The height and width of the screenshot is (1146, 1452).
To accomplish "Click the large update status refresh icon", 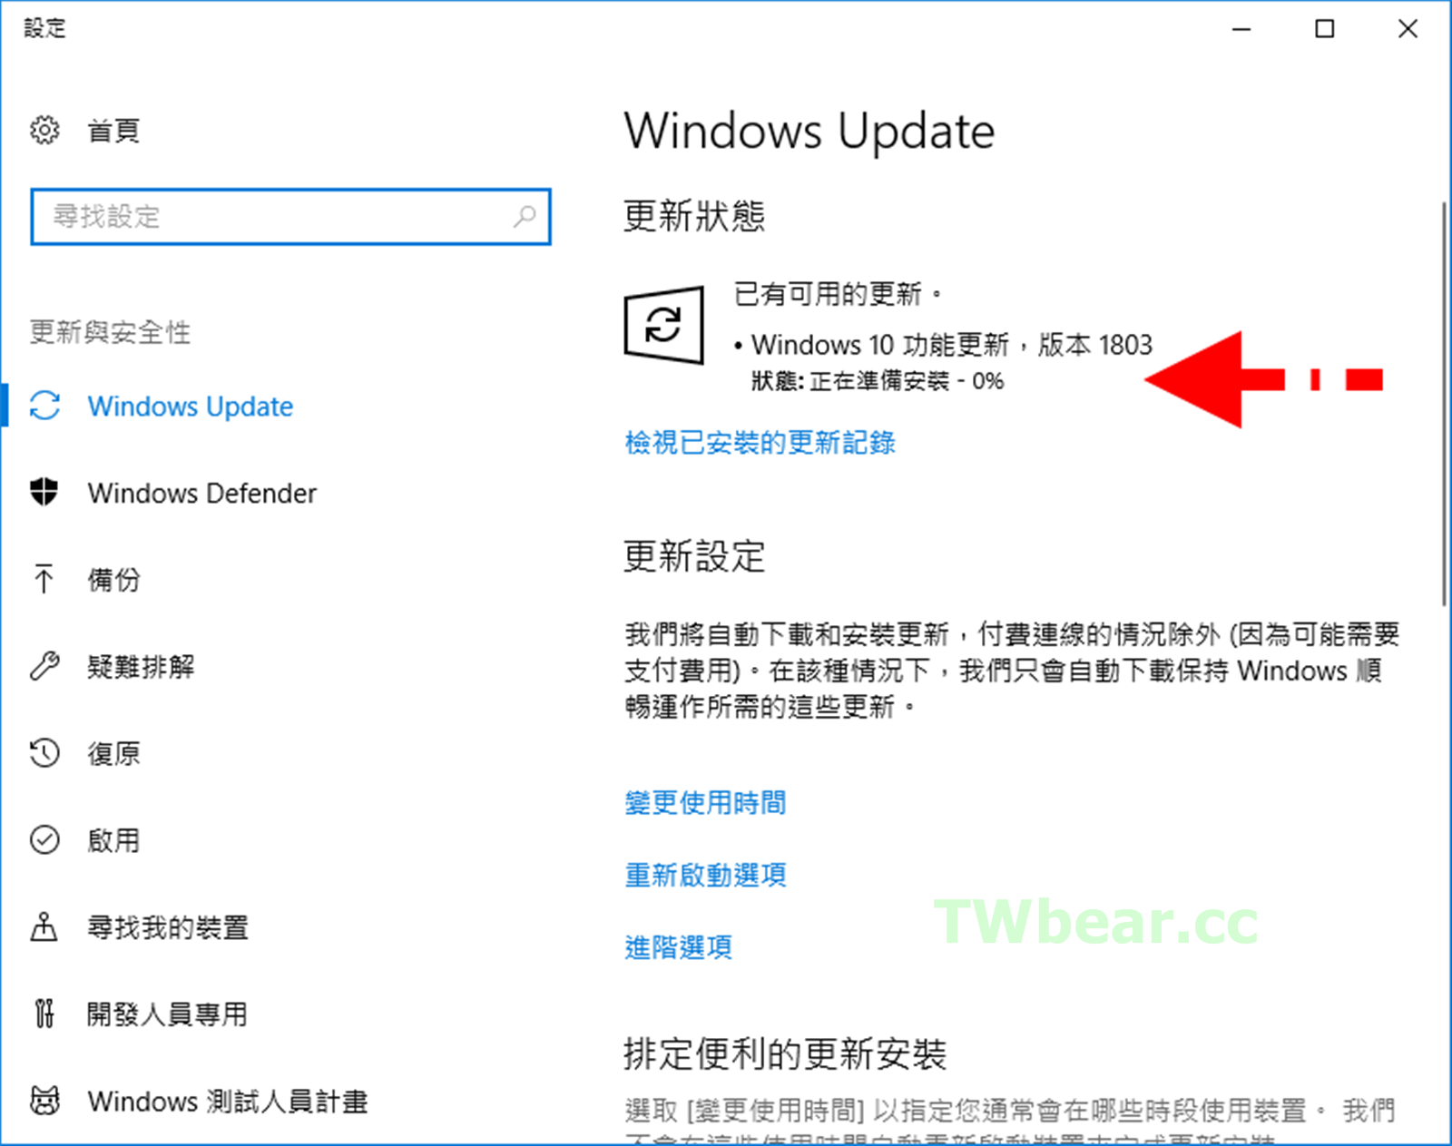I will click(663, 325).
